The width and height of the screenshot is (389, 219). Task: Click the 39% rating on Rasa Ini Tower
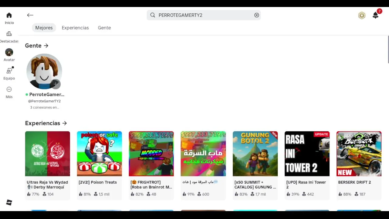click(x=293, y=194)
